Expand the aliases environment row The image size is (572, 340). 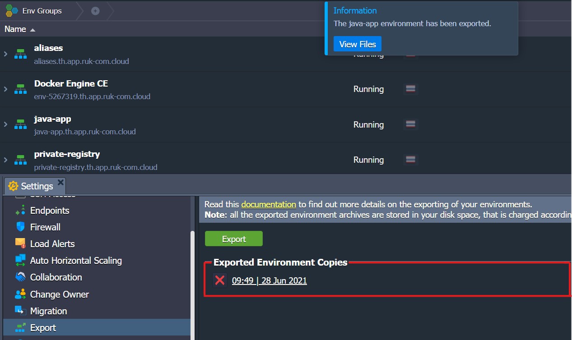5,54
